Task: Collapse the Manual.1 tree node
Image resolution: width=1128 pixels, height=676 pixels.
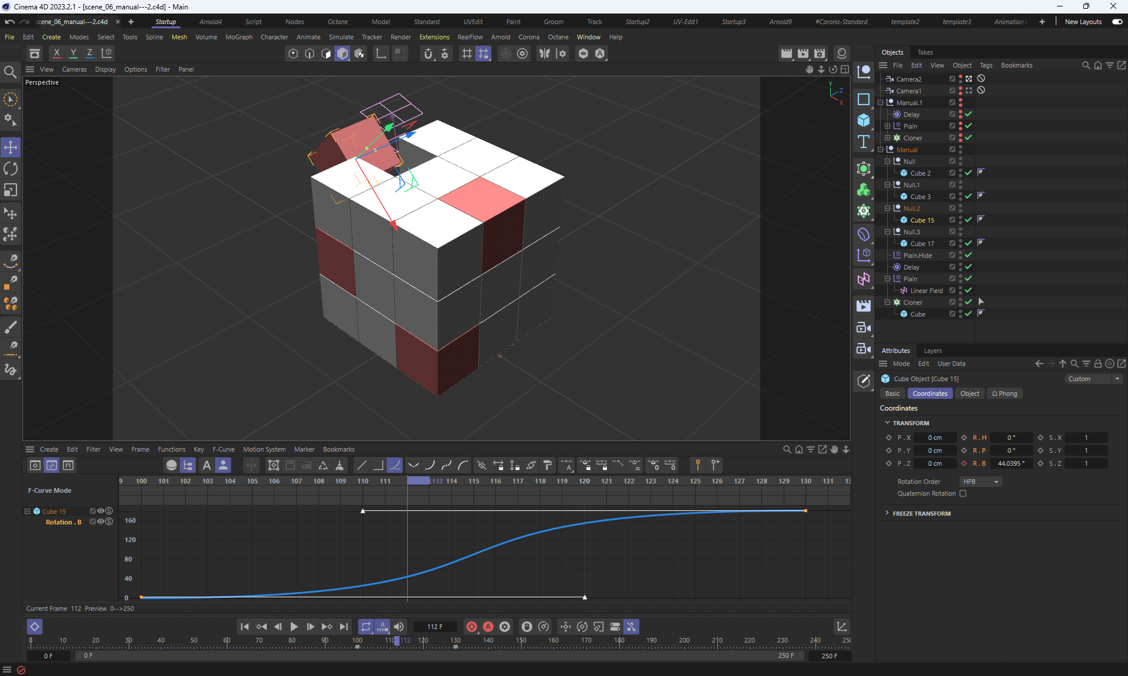Action: [881, 103]
